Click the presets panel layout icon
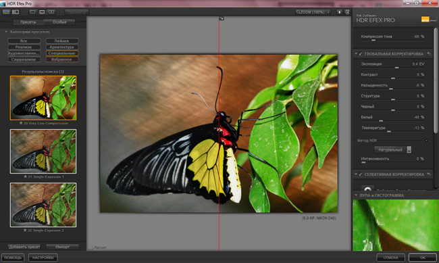This screenshot has height=263, width=439. tap(16, 11)
